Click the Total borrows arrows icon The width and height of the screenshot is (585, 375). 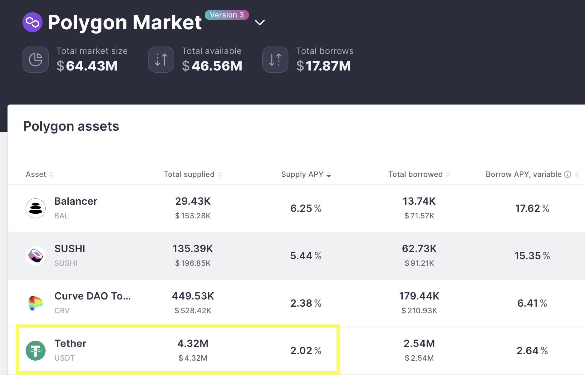point(275,60)
